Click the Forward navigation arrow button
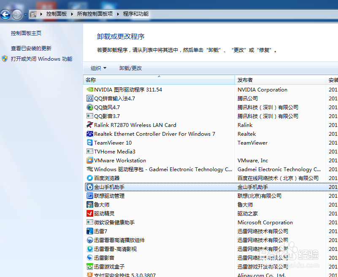Image resolution: width=338 pixels, height=277 pixels. tap(17, 15)
